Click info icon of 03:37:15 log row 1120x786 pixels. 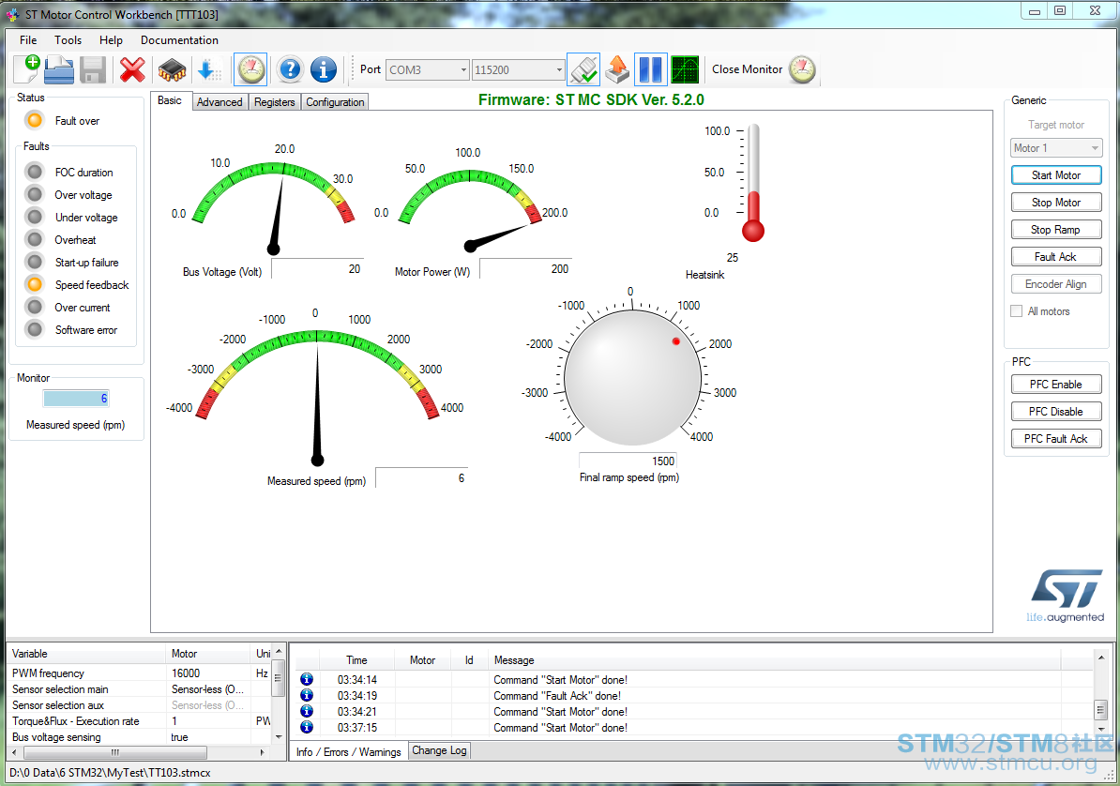click(x=307, y=727)
